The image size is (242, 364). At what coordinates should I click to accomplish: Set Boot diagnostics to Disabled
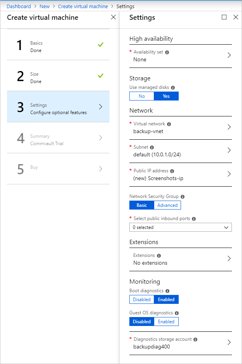coord(142,300)
